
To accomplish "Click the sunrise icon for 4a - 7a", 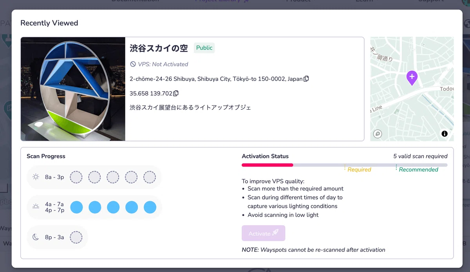I will (x=36, y=207).
